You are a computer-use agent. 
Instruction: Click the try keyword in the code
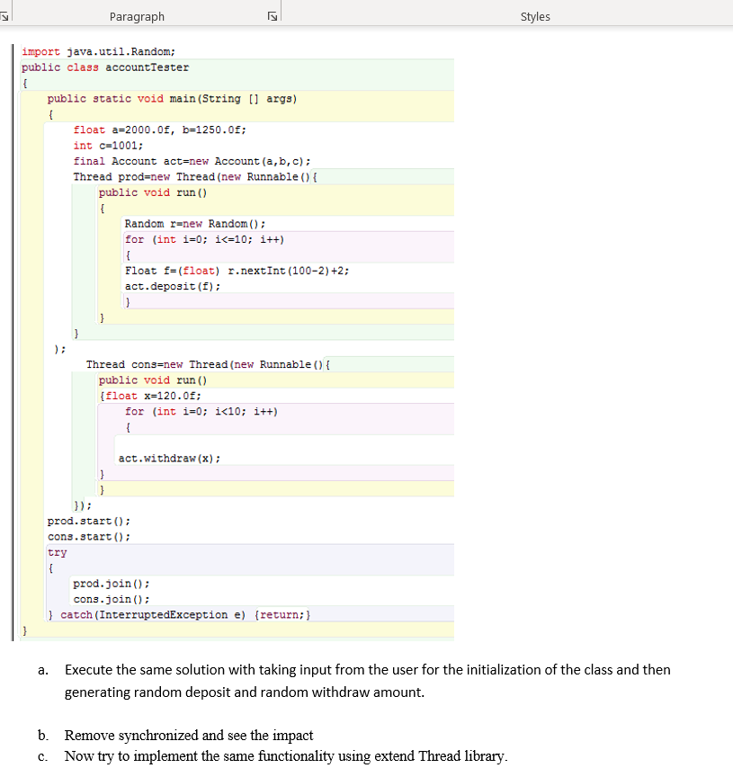pos(57,552)
